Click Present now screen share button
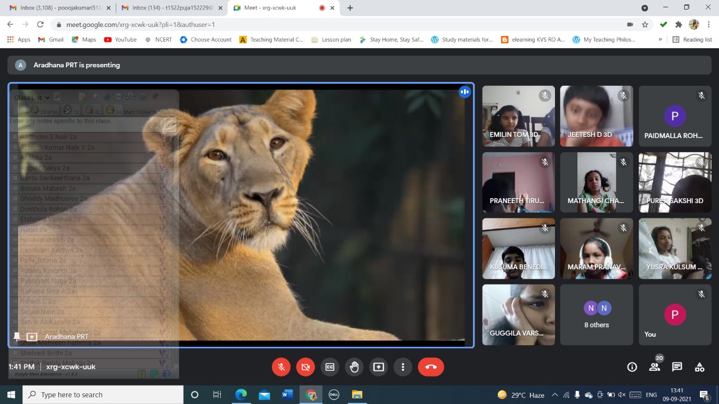The width and height of the screenshot is (719, 404). coord(379,367)
